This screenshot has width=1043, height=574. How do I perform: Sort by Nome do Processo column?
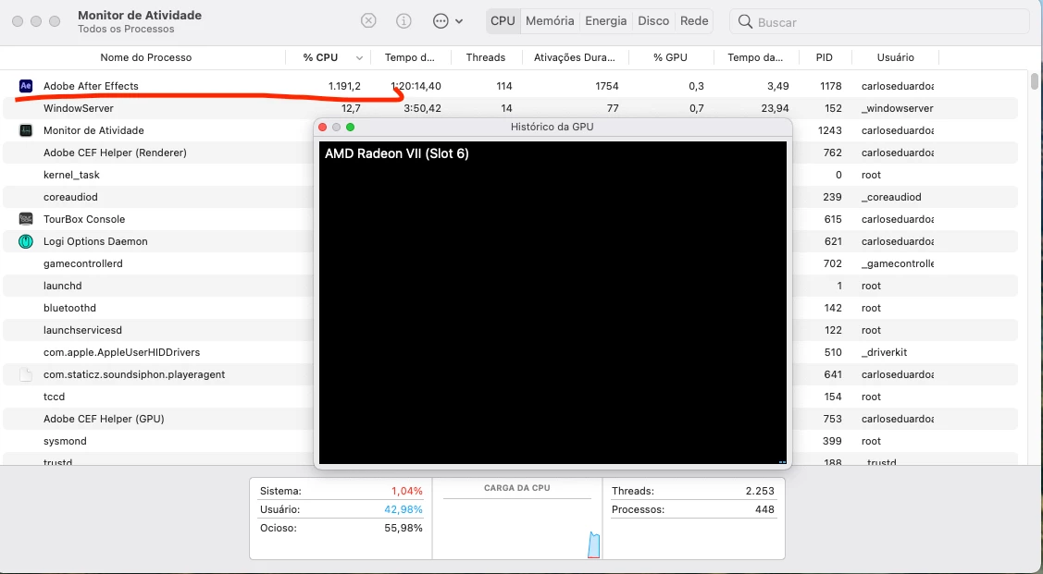145,58
